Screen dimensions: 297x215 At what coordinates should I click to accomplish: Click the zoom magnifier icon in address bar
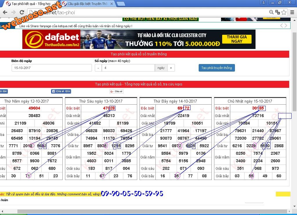point(271,12)
